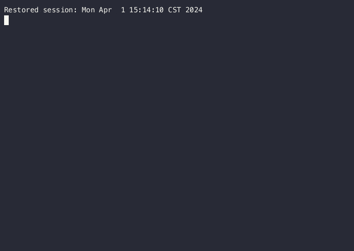Click the year "2024" in the output

point(194,10)
